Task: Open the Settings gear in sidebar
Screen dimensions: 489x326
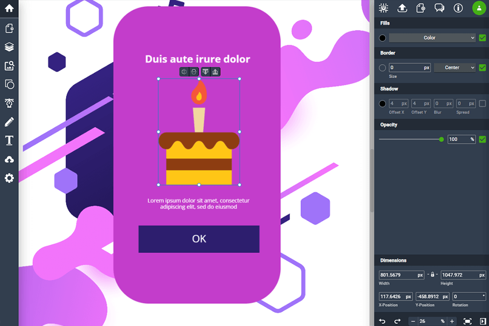Action: (9, 178)
